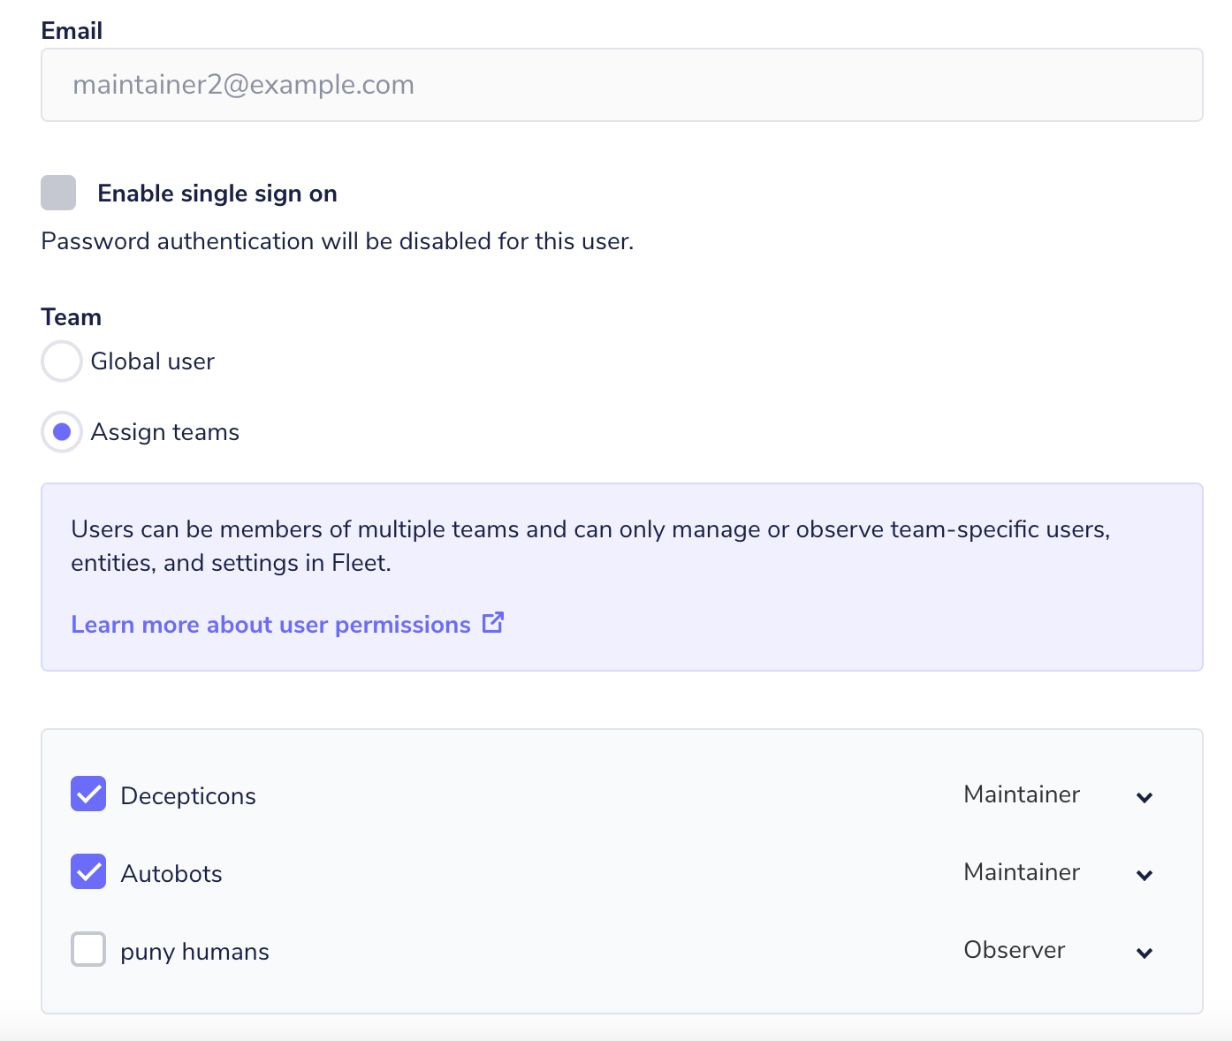Click the Password authentication disabled notice
Viewport: 1232px width, 1041px height.
pyautogui.click(x=338, y=241)
